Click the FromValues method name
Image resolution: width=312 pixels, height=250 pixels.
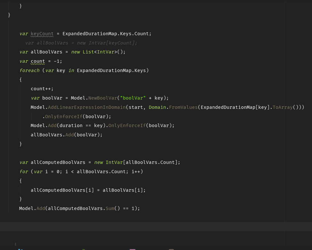[x=183, y=107]
